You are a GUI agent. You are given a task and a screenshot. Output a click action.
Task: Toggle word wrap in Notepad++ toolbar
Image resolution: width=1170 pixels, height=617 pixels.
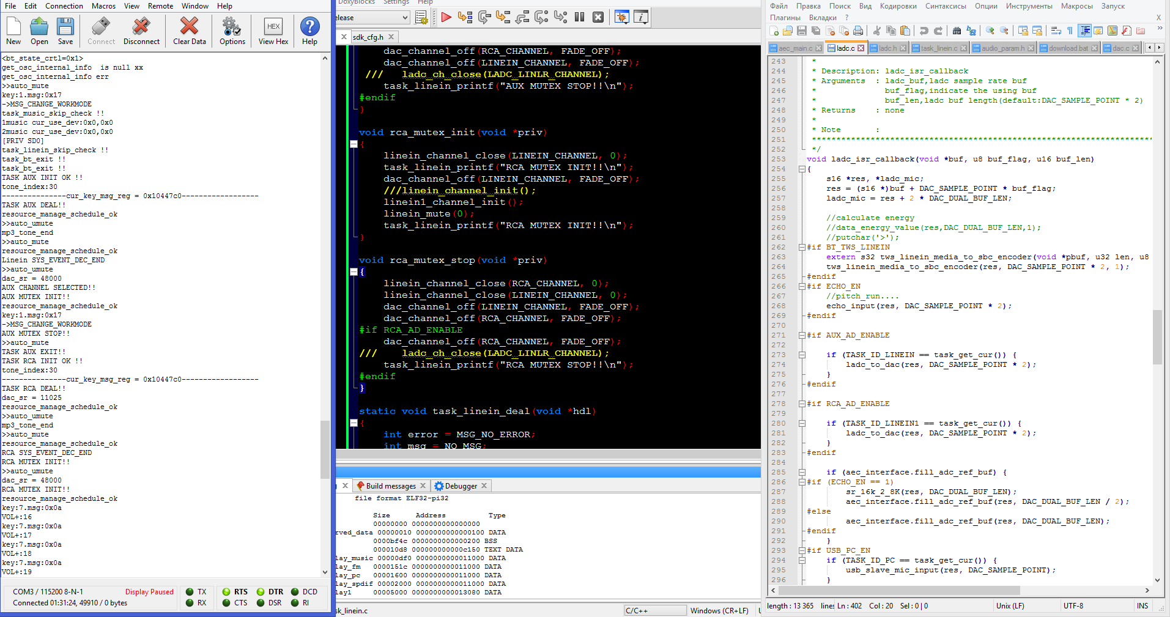click(1056, 31)
